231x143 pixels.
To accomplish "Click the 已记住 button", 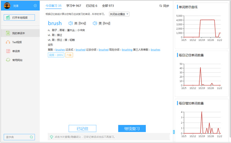I will (x=83, y=129).
